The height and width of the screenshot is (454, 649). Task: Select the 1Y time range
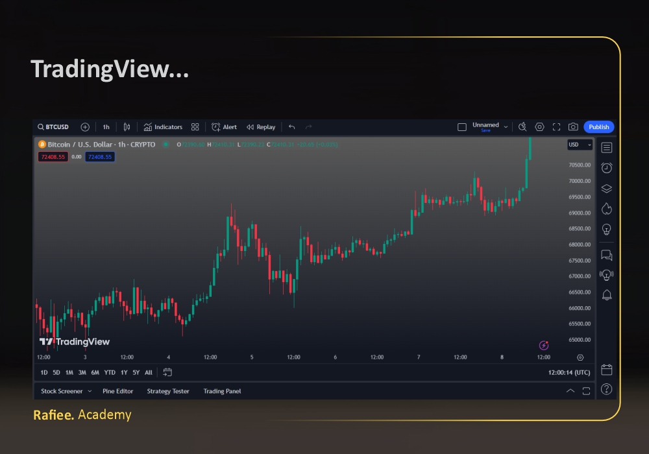124,372
